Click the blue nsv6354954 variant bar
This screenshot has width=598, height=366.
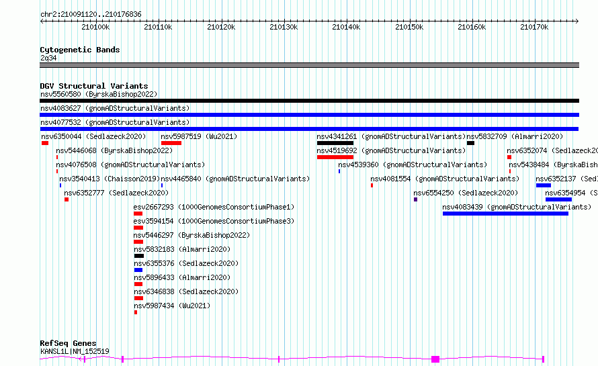pyautogui.click(x=559, y=199)
